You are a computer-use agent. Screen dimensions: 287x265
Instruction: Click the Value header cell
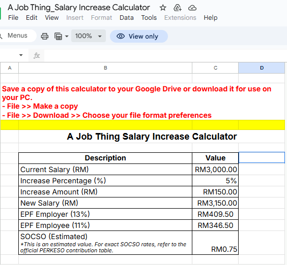215,158
